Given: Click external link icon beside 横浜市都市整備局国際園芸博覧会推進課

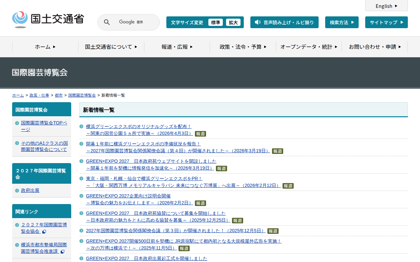Looking at the screenshot, I should pos(62,252).
